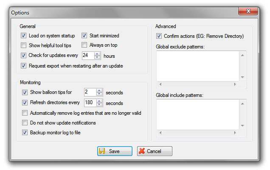Click the refresh seconds field showing 180

tap(90, 102)
